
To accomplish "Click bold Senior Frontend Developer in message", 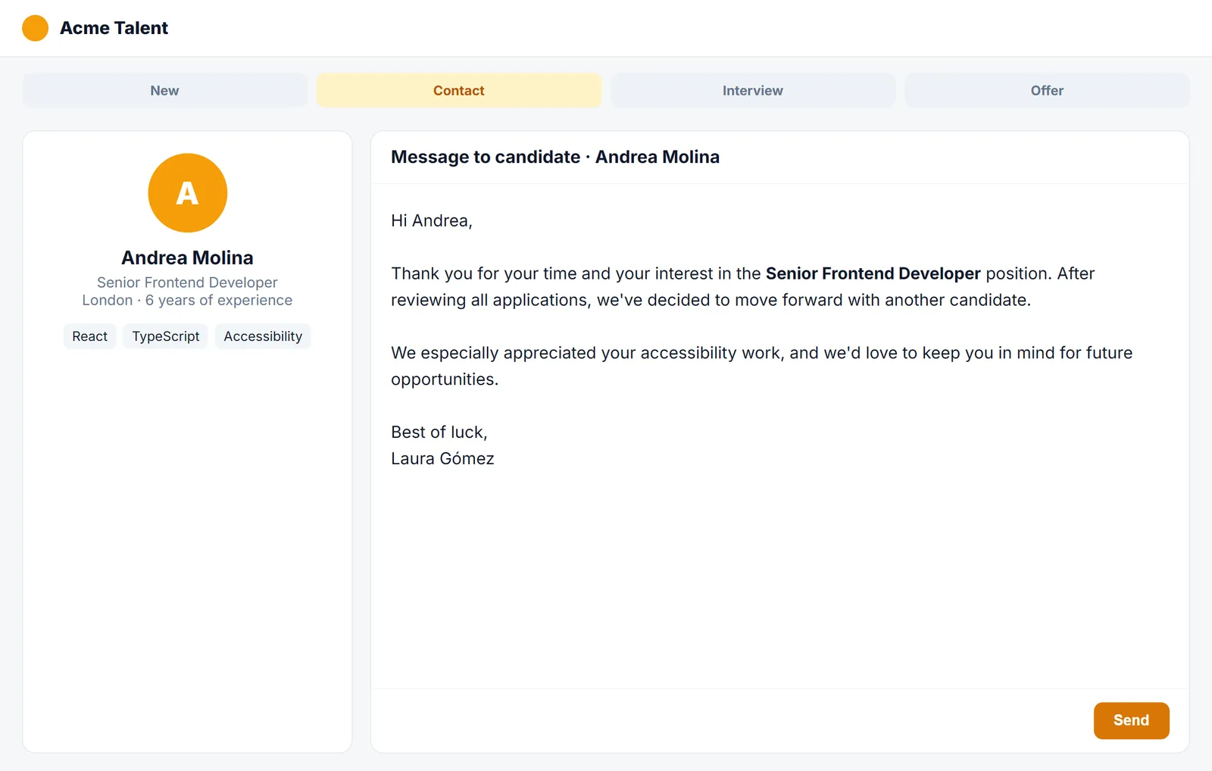I will [873, 273].
